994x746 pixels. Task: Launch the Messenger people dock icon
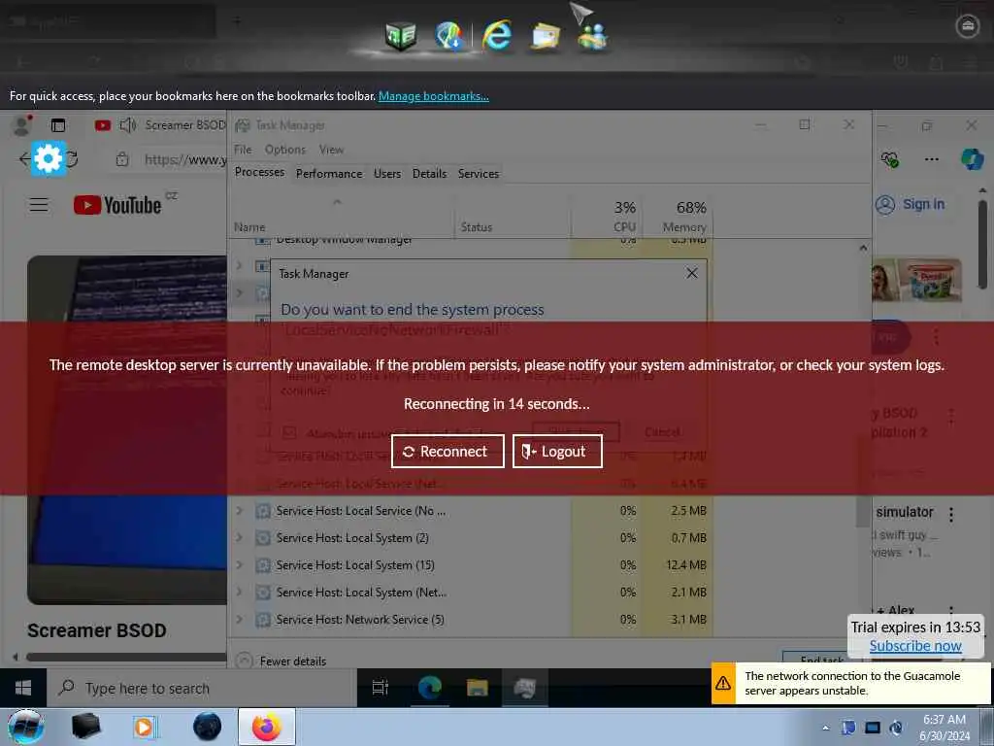(x=592, y=36)
